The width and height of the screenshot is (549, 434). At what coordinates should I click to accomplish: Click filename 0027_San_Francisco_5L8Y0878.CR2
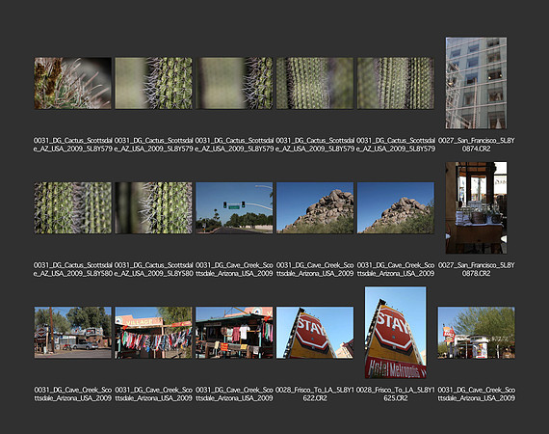click(x=476, y=269)
